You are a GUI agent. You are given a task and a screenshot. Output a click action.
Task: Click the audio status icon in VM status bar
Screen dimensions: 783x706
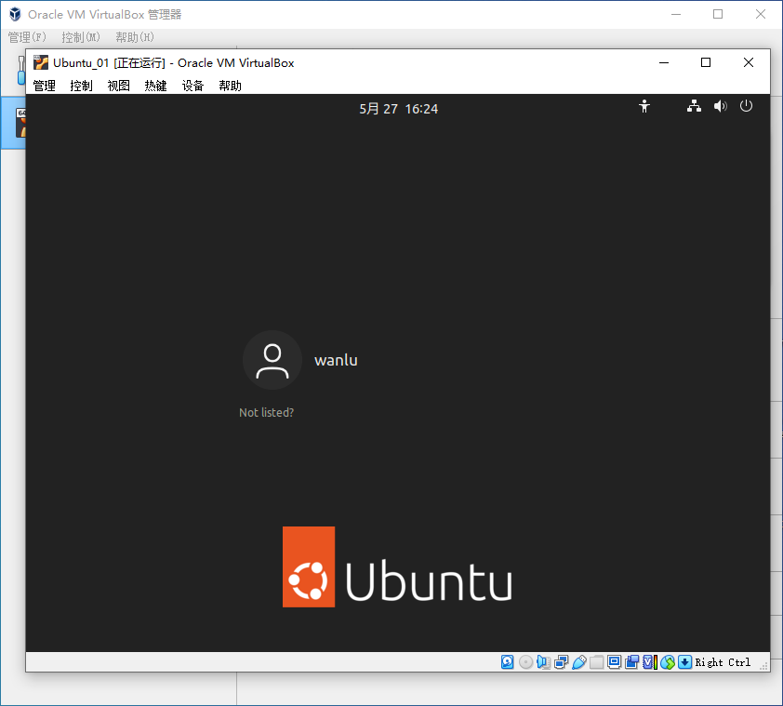click(543, 662)
